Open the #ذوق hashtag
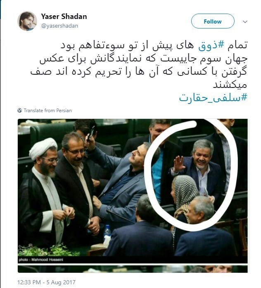261x288 pixels. 211,45
